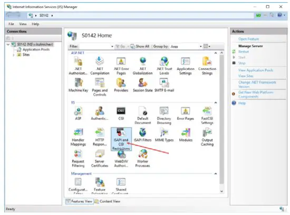Open the Session State feature
The height and width of the screenshot is (215, 290).
[142, 85]
